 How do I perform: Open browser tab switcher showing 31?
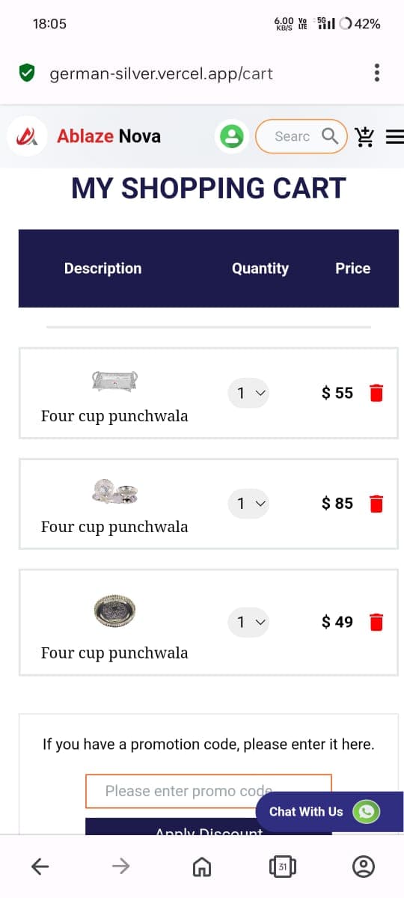coord(282,867)
